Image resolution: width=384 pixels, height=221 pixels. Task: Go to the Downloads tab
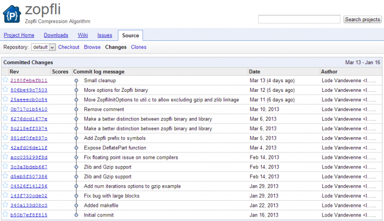56,35
